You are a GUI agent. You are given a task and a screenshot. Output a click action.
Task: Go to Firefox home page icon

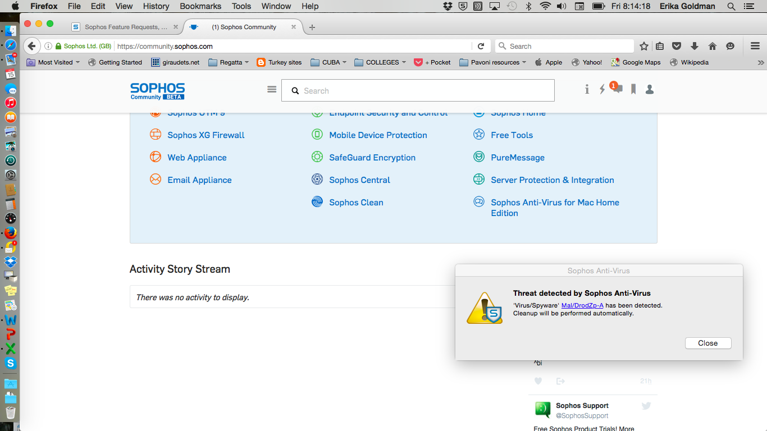click(x=713, y=46)
